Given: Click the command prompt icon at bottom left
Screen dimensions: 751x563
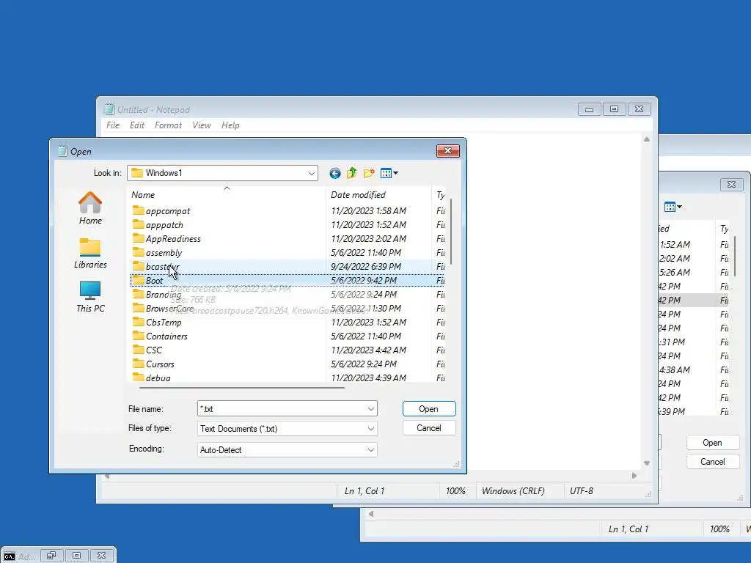Looking at the screenshot, I should [x=9, y=556].
